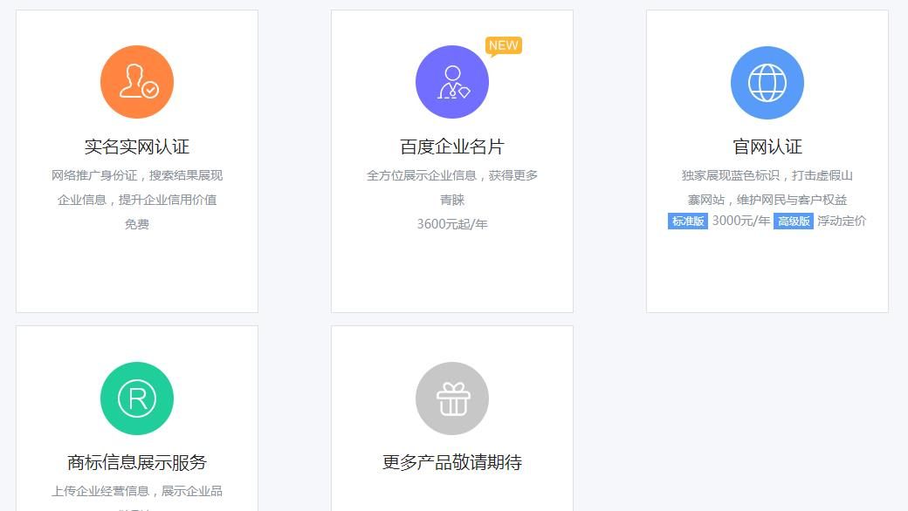Click the 浮动定价 pricing text
Viewport: 908px width, 511px height.
pos(842,221)
